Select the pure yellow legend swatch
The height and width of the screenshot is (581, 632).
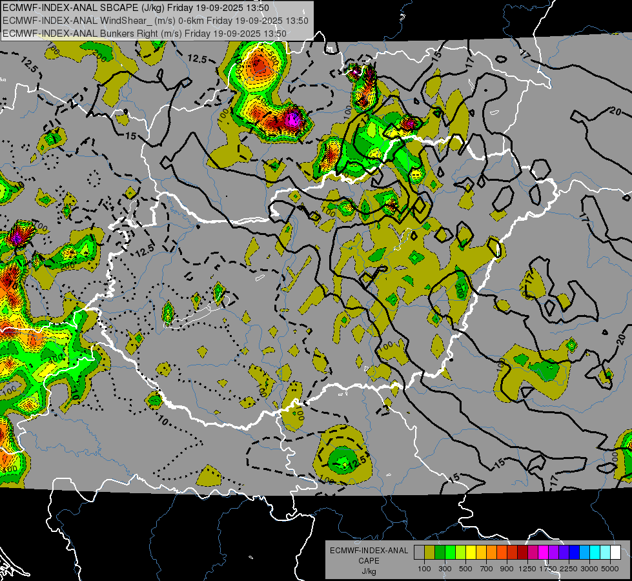point(471,552)
